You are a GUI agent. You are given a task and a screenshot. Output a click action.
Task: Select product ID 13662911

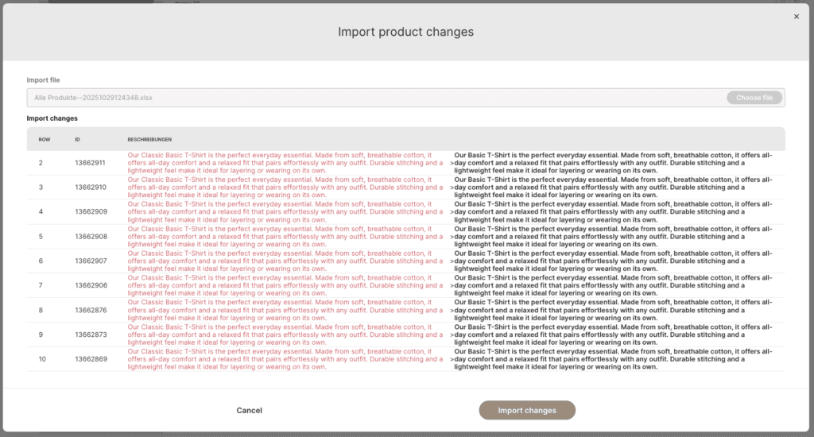90,163
